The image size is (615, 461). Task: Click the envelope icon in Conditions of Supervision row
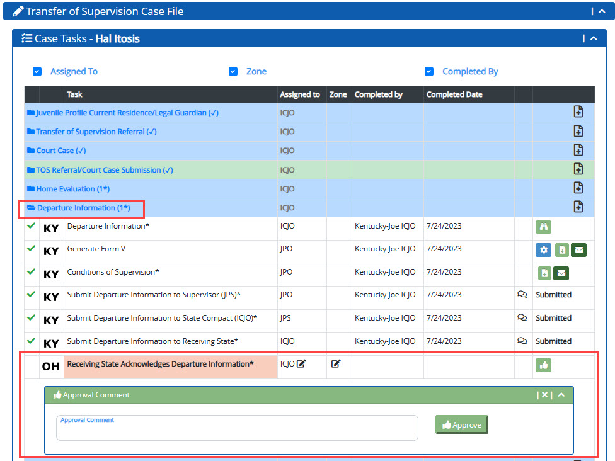[561, 273]
